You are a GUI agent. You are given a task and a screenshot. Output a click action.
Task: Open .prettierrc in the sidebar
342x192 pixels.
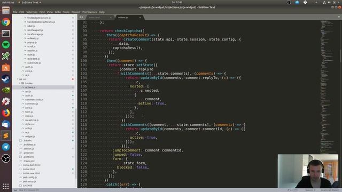point(28,157)
